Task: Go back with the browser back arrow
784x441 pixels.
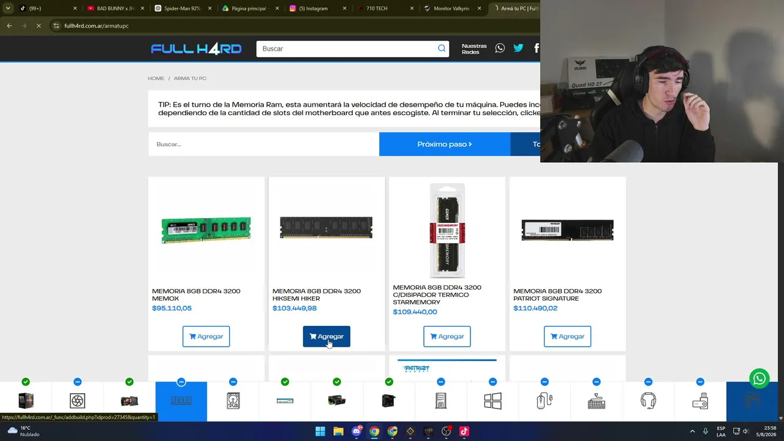Action: (x=9, y=26)
